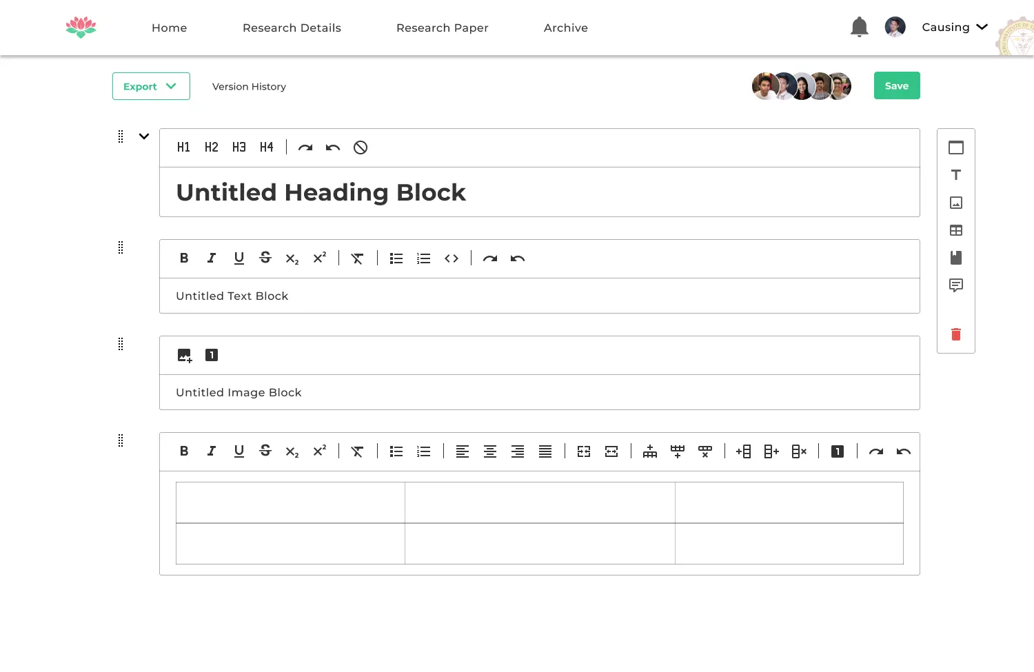Expand the Causing user menu
The width and height of the screenshot is (1034, 672).
[955, 28]
